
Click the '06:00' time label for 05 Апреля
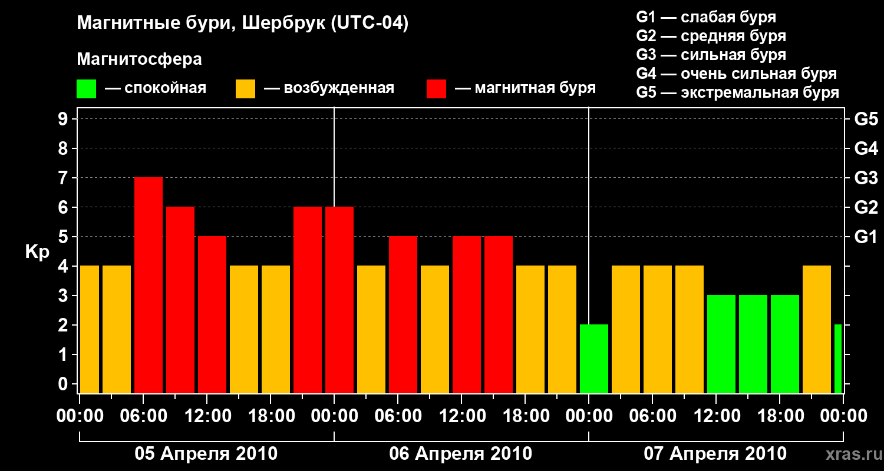(x=143, y=416)
